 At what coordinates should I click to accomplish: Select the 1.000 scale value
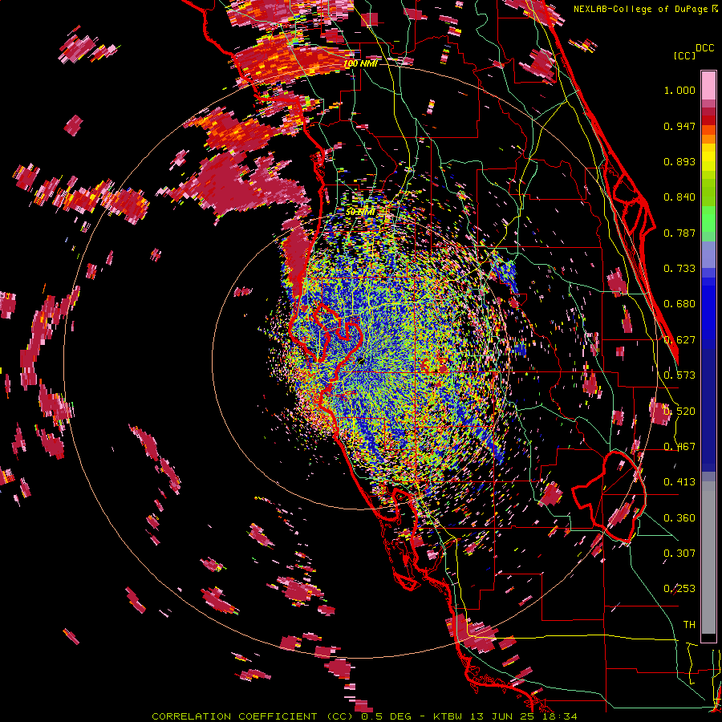click(x=679, y=90)
